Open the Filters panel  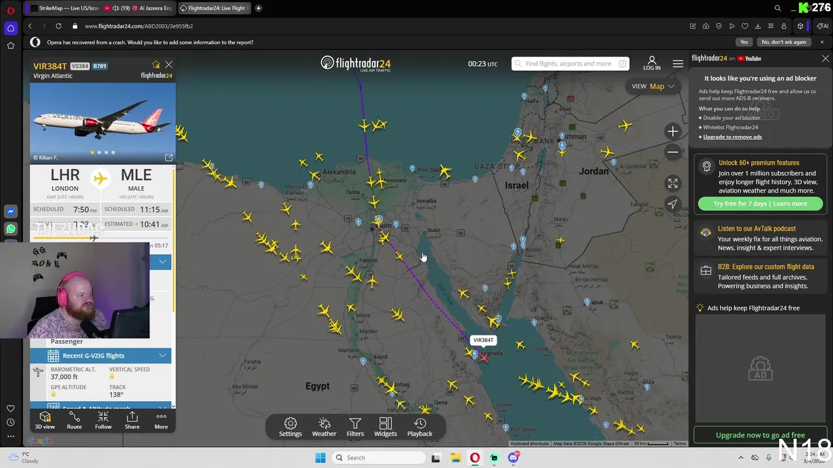click(355, 427)
